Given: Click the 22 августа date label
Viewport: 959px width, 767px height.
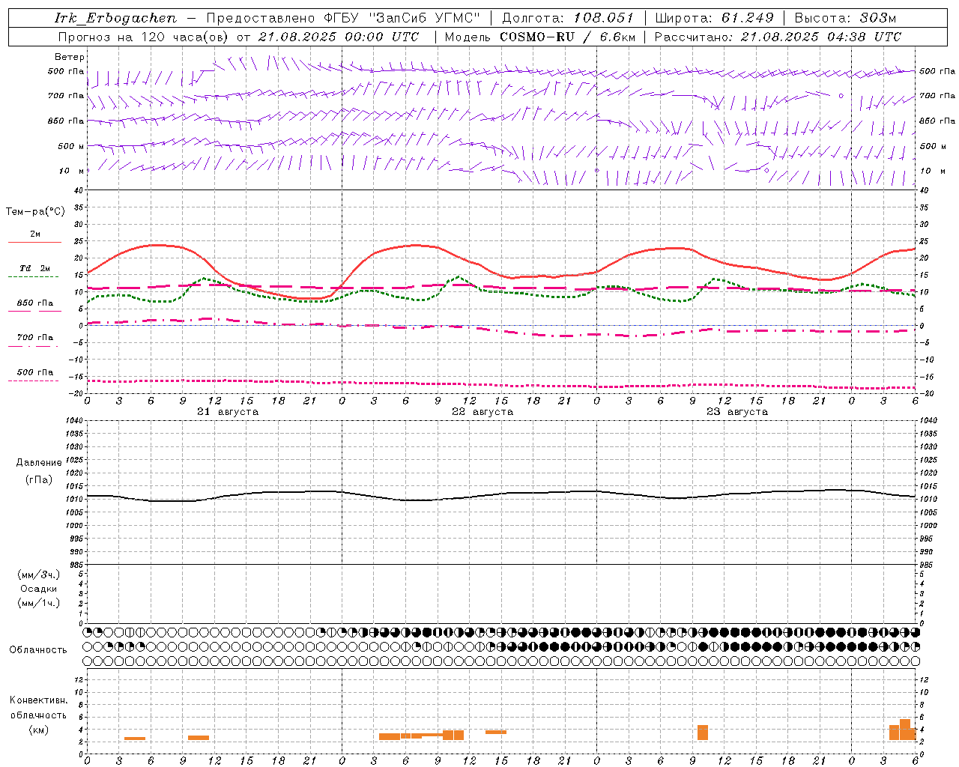Looking at the screenshot, I should click(x=482, y=412).
